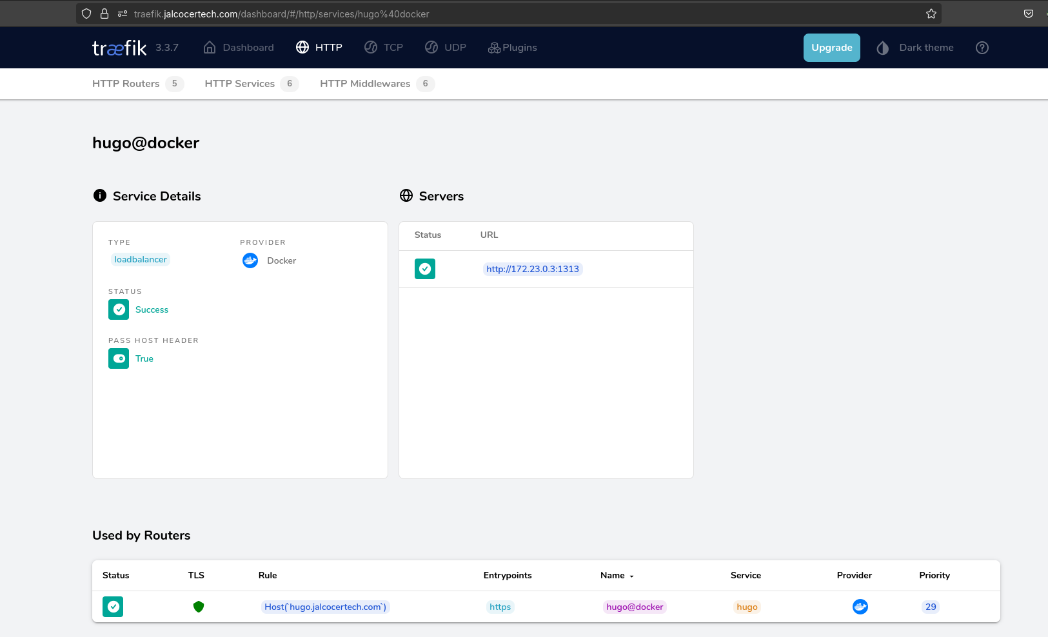Click the Dark theme label
This screenshot has width=1048, height=637.
[926, 48]
